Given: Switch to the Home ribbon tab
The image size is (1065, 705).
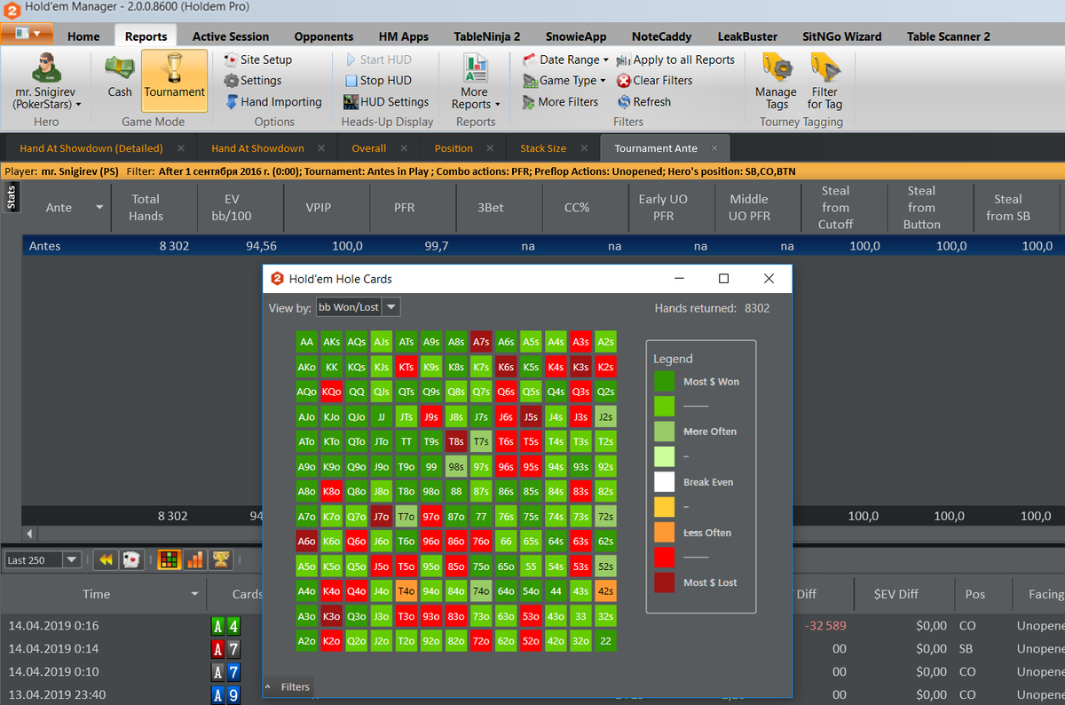Looking at the screenshot, I should point(83,36).
